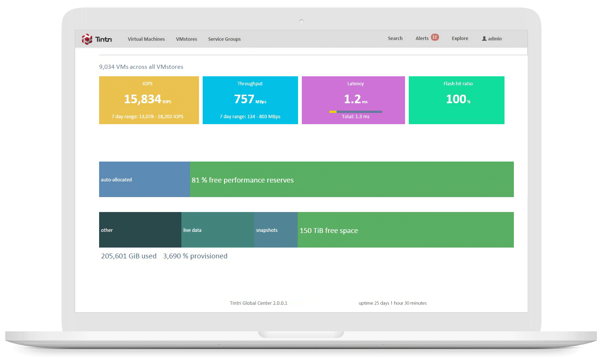Select the blue Throughput tile
The width and height of the screenshot is (604, 359).
250,100
